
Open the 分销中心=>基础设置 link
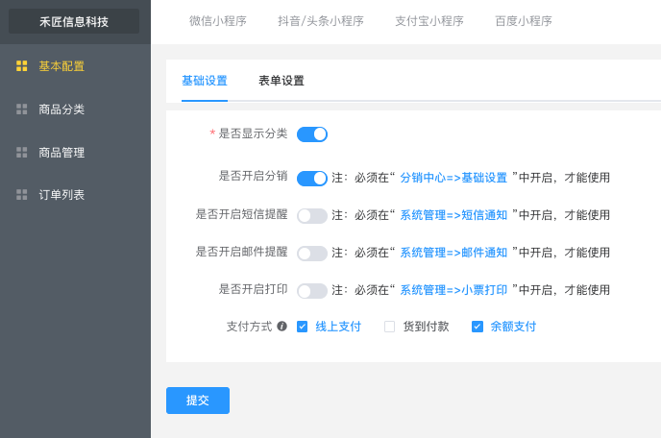point(453,178)
